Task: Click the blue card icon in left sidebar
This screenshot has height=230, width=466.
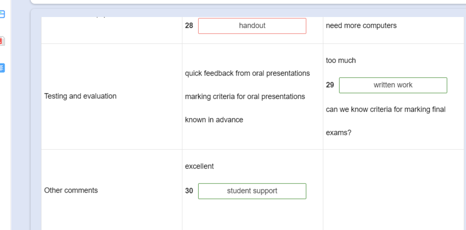Action: (x=2, y=15)
